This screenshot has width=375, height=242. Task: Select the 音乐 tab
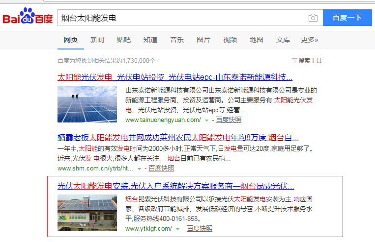[x=177, y=40]
